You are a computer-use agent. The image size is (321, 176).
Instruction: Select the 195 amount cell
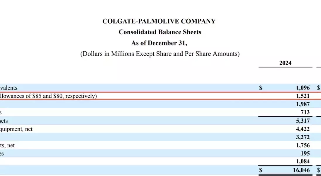[x=305, y=154]
